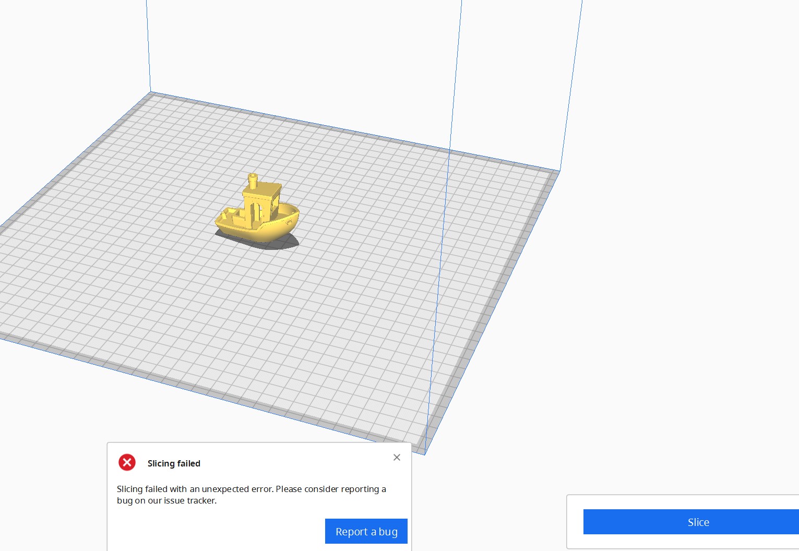799x551 pixels.
Task: Select the yellow Benchy boat model
Action: pyautogui.click(x=257, y=208)
